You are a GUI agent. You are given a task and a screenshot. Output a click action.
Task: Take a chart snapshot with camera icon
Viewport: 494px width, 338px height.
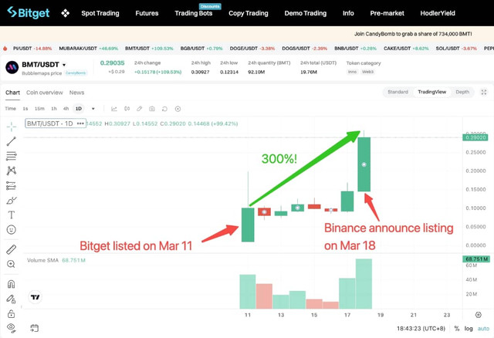(152, 109)
